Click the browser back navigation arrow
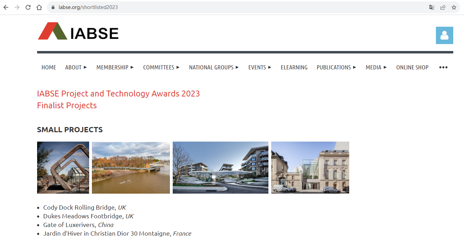This screenshot has height=245, width=464. [x=6, y=7]
